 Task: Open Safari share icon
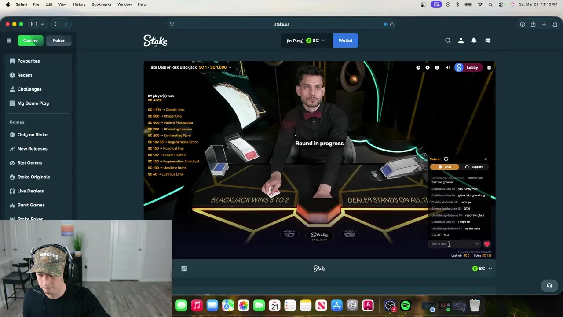click(533, 24)
